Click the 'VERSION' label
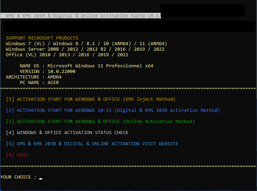 (x=29, y=71)
